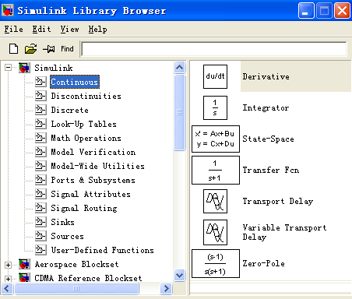Screen dimensions: 352x299
Task: Select Ports & Subsystems library
Action: coord(93,180)
